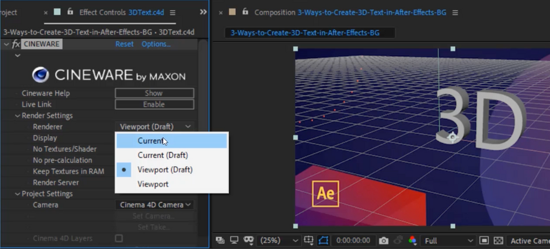Collapse Render Settings group
Viewport: 550px width, 249px height.
click(17, 116)
